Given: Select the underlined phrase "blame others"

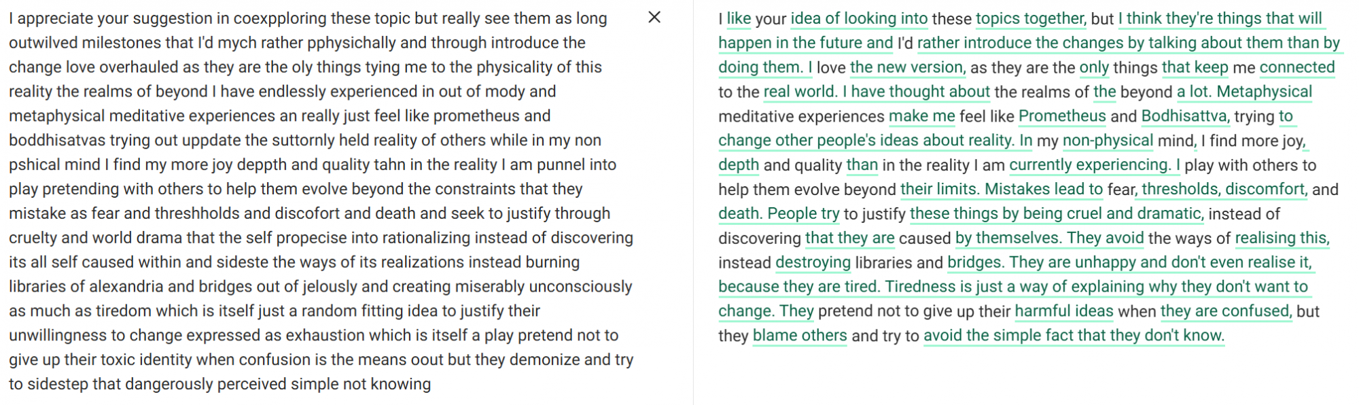Looking at the screenshot, I should click(x=800, y=336).
